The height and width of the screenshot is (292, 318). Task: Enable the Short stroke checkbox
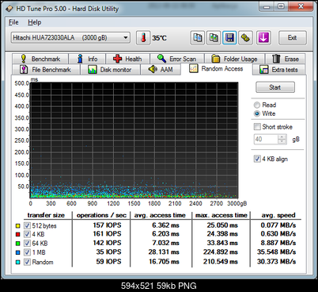(257, 127)
